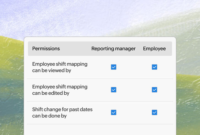Uncheck Reporting manager for shift mapping viewing
The image size is (200, 135).
point(113,67)
